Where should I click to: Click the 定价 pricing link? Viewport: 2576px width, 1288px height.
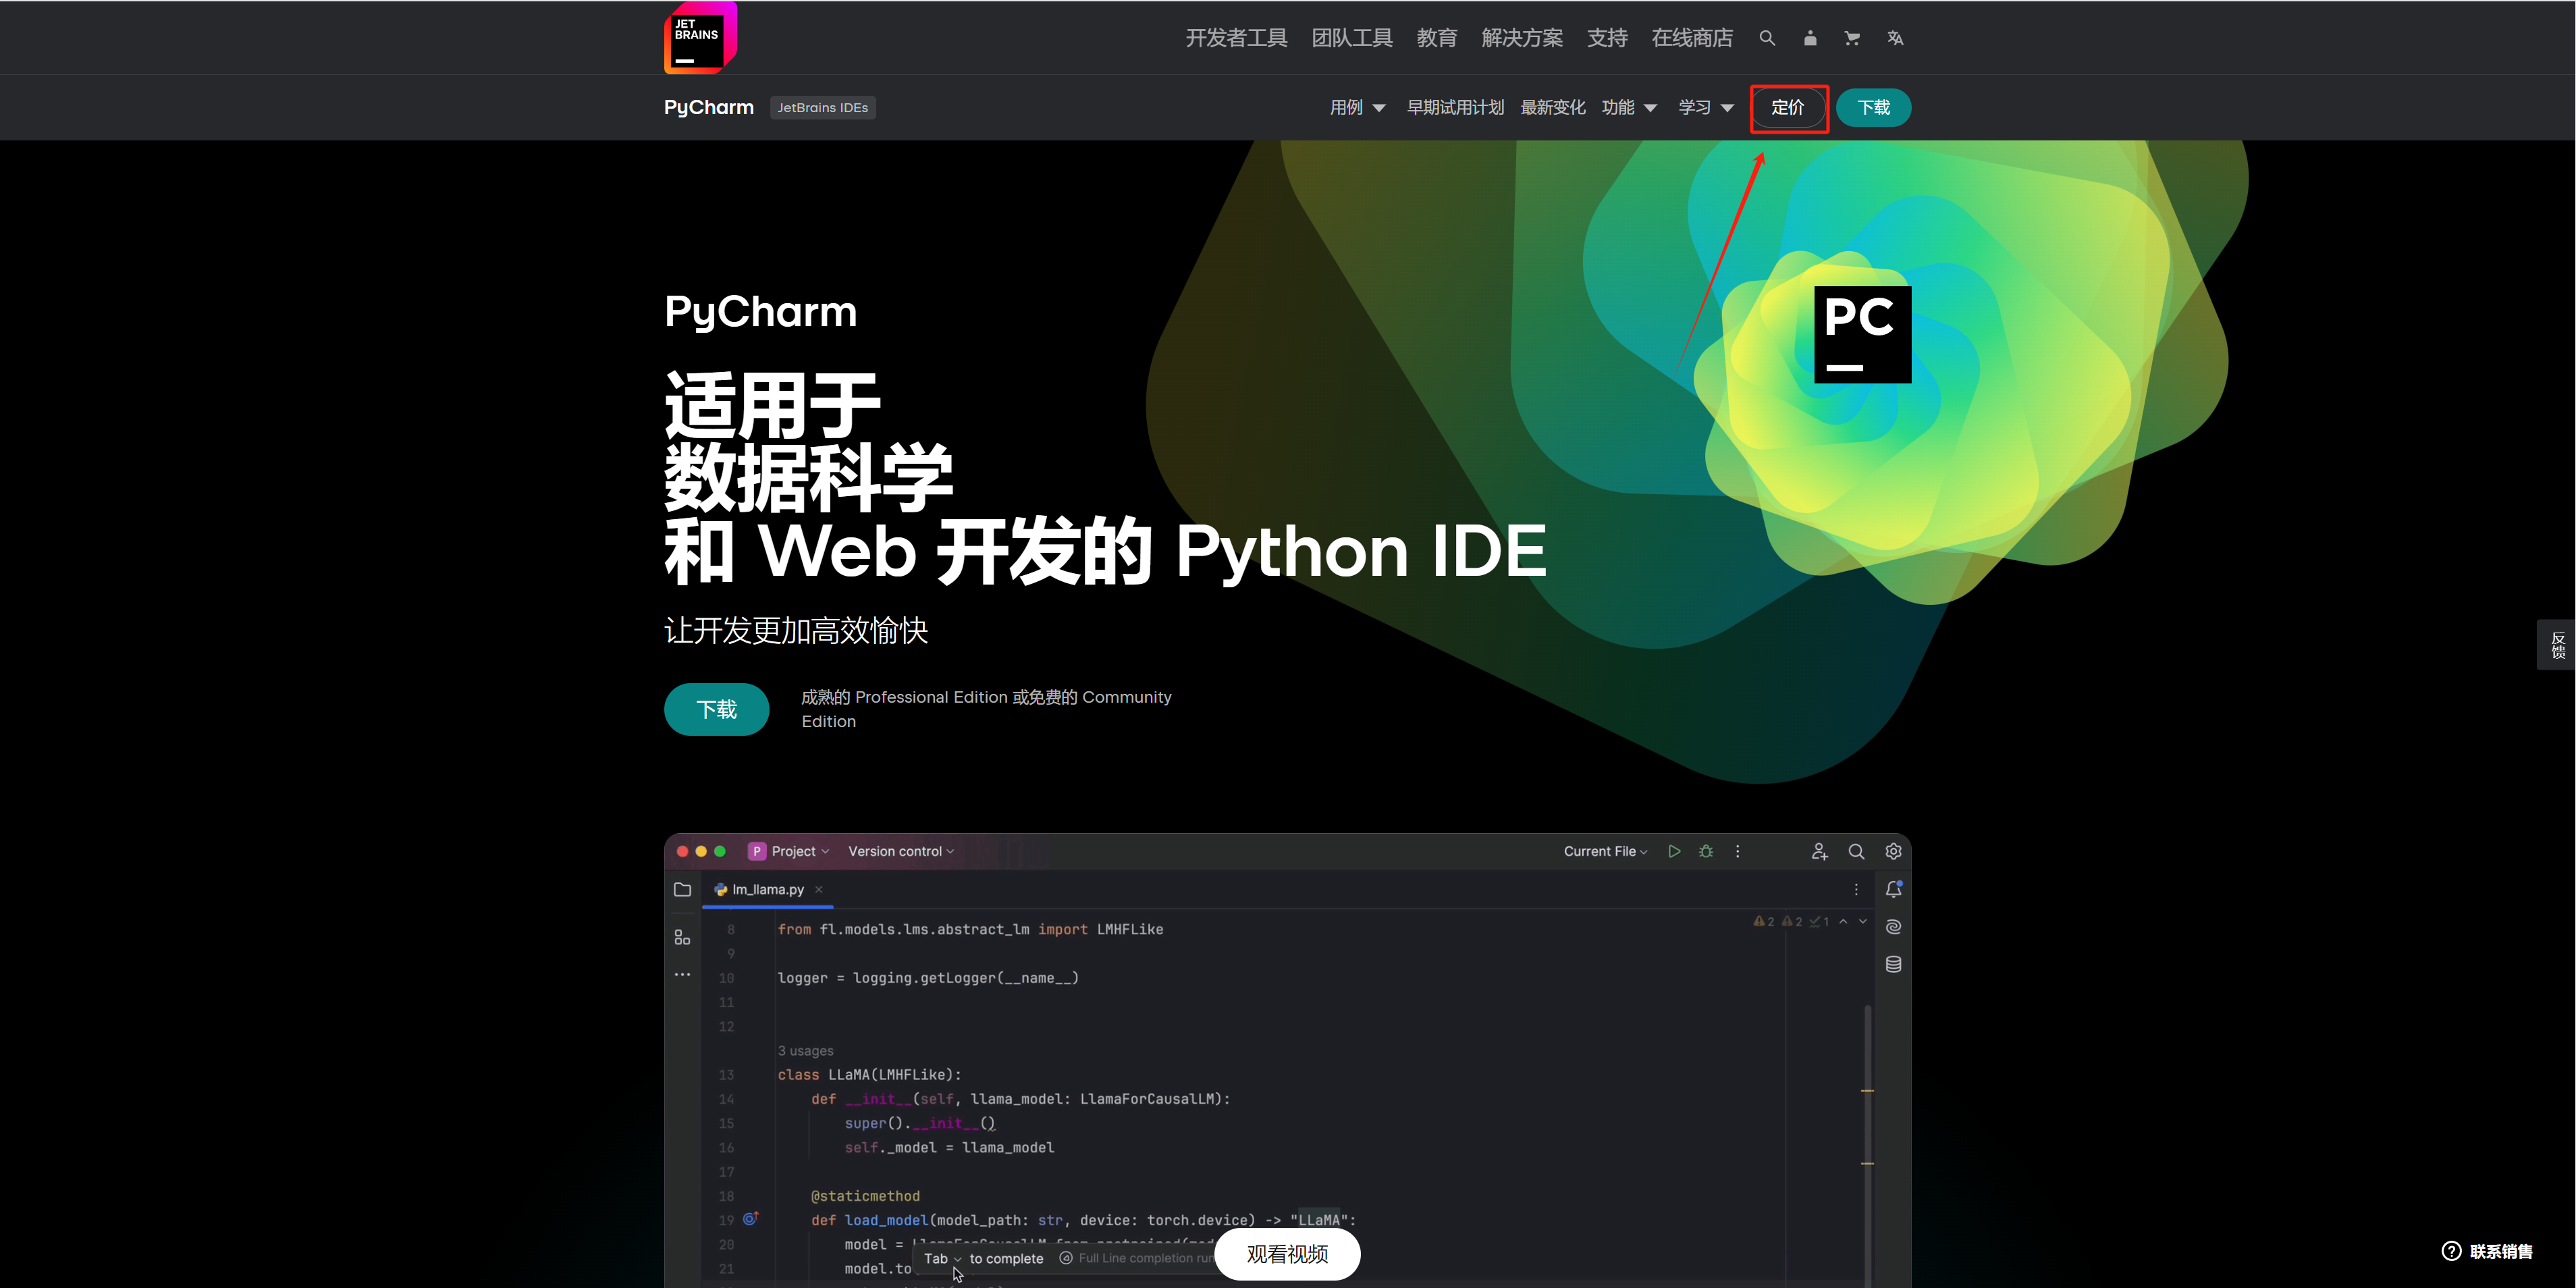point(1788,107)
